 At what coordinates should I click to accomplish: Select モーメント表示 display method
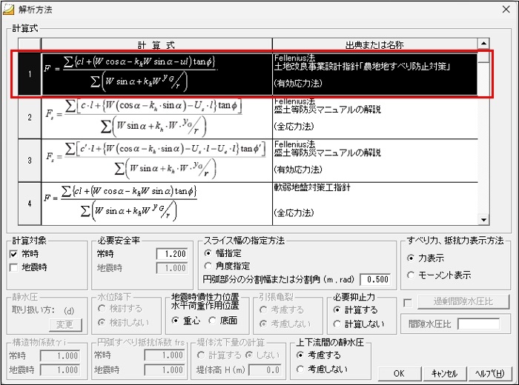tap(411, 275)
